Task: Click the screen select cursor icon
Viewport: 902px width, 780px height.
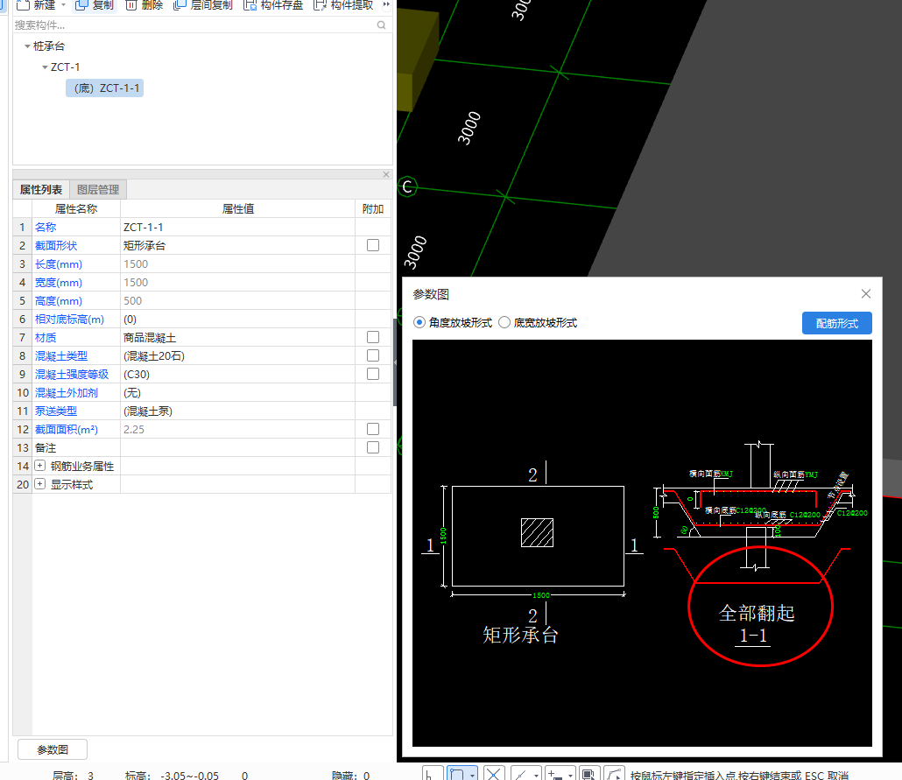Action: [x=588, y=774]
